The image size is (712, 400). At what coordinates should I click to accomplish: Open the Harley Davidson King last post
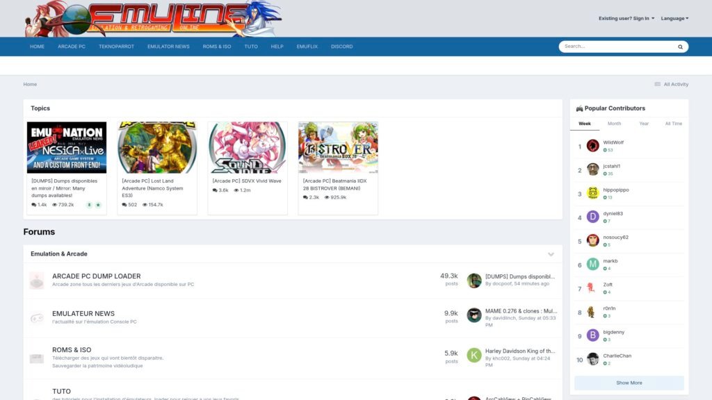(520, 351)
